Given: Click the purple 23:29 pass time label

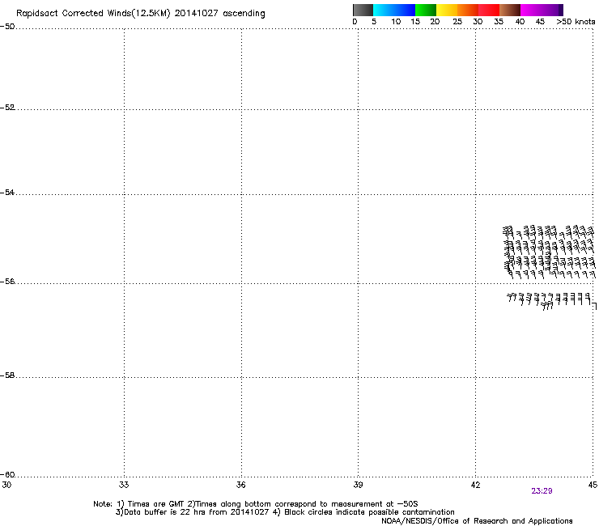Looking at the screenshot, I should [x=542, y=491].
